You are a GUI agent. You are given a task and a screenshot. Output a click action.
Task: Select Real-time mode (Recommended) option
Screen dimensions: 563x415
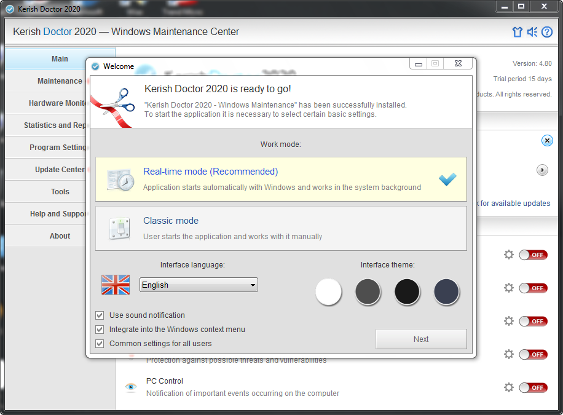[x=281, y=179]
